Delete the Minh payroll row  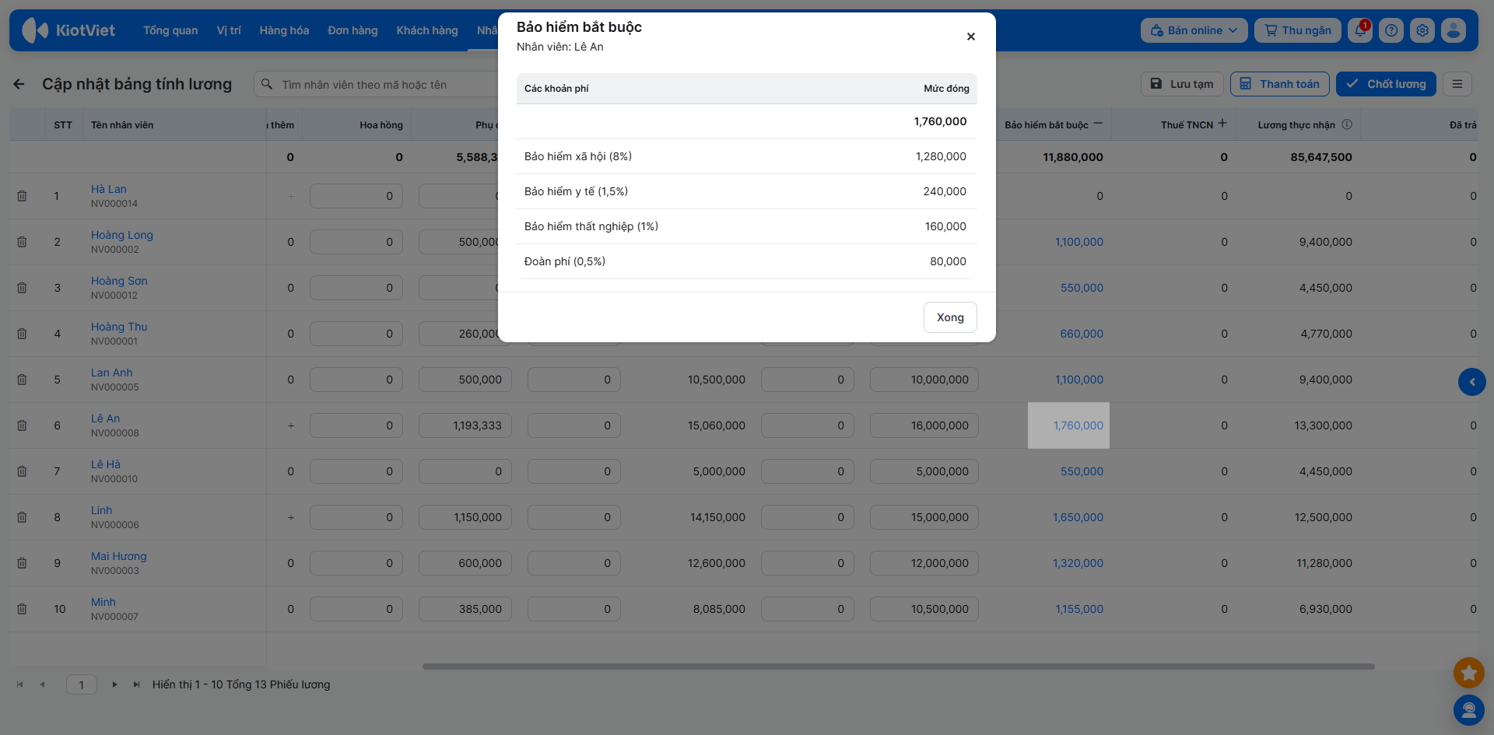point(22,609)
